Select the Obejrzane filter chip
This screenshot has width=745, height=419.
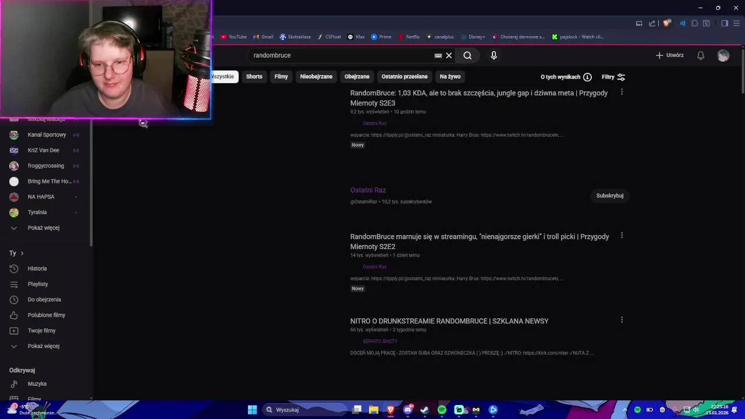pyautogui.click(x=357, y=76)
